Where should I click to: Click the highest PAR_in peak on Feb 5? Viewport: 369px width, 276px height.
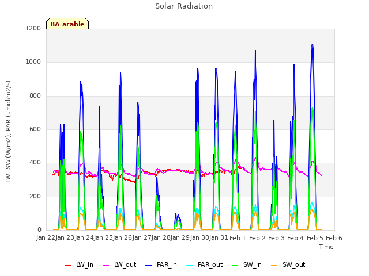tap(312, 44)
